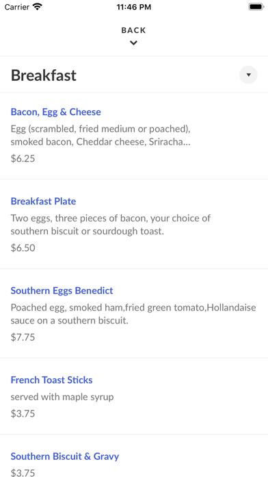Tap the Breakfast Plate description text
This screenshot has height=477, width=268.
point(111,225)
